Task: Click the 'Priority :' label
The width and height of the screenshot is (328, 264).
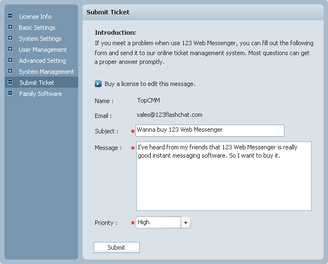Action: [x=106, y=223]
